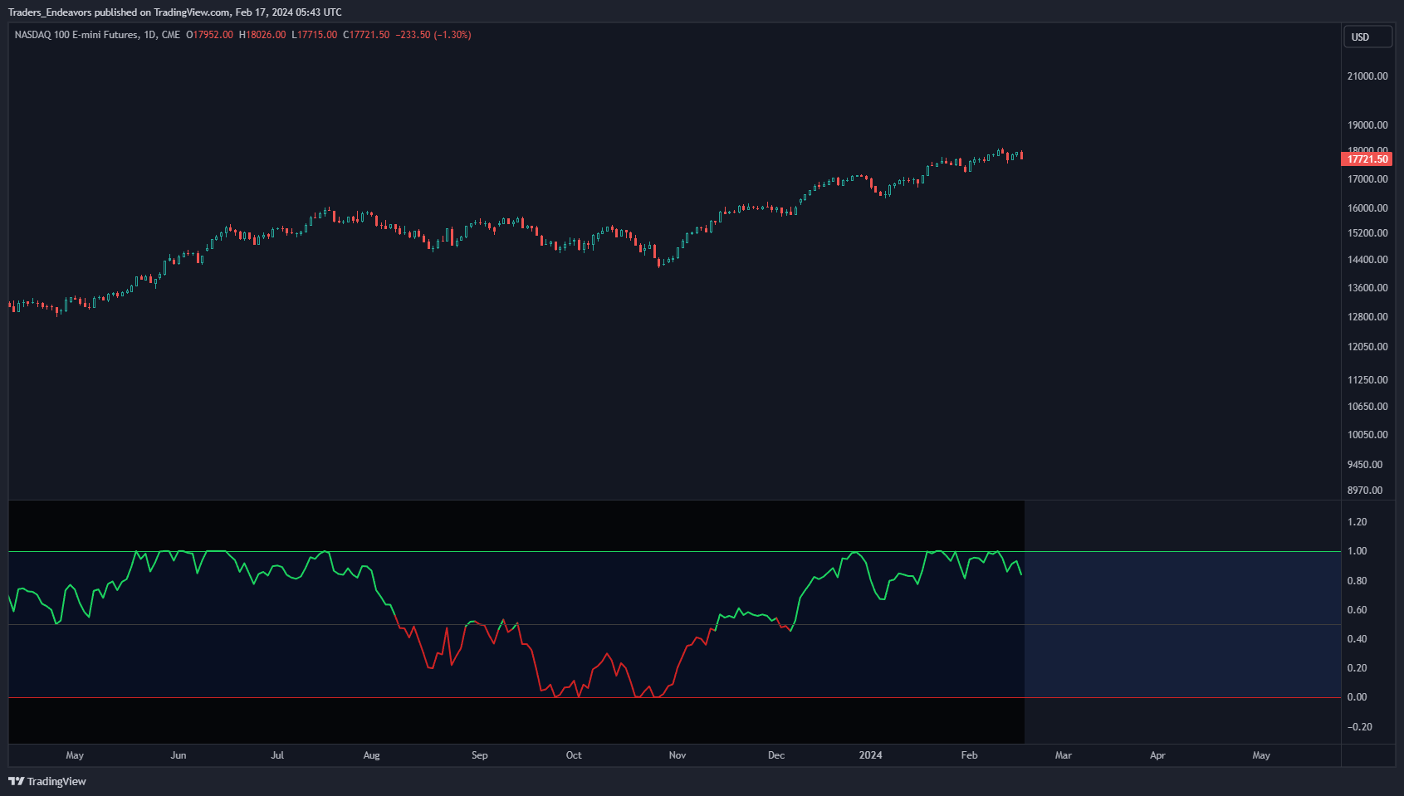This screenshot has width=1404, height=796.
Task: Click the 12800.00 price axis label
Action: tap(1367, 317)
